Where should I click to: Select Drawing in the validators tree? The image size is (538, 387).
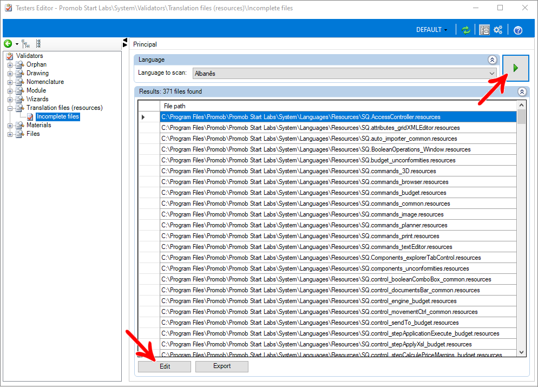tap(37, 73)
